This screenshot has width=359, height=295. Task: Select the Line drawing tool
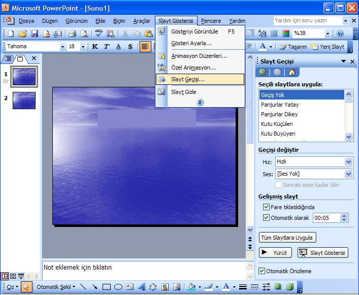click(x=83, y=287)
